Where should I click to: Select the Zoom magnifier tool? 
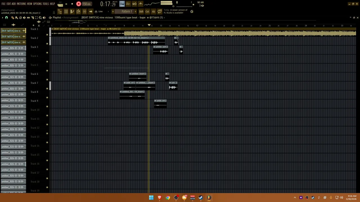40,18
